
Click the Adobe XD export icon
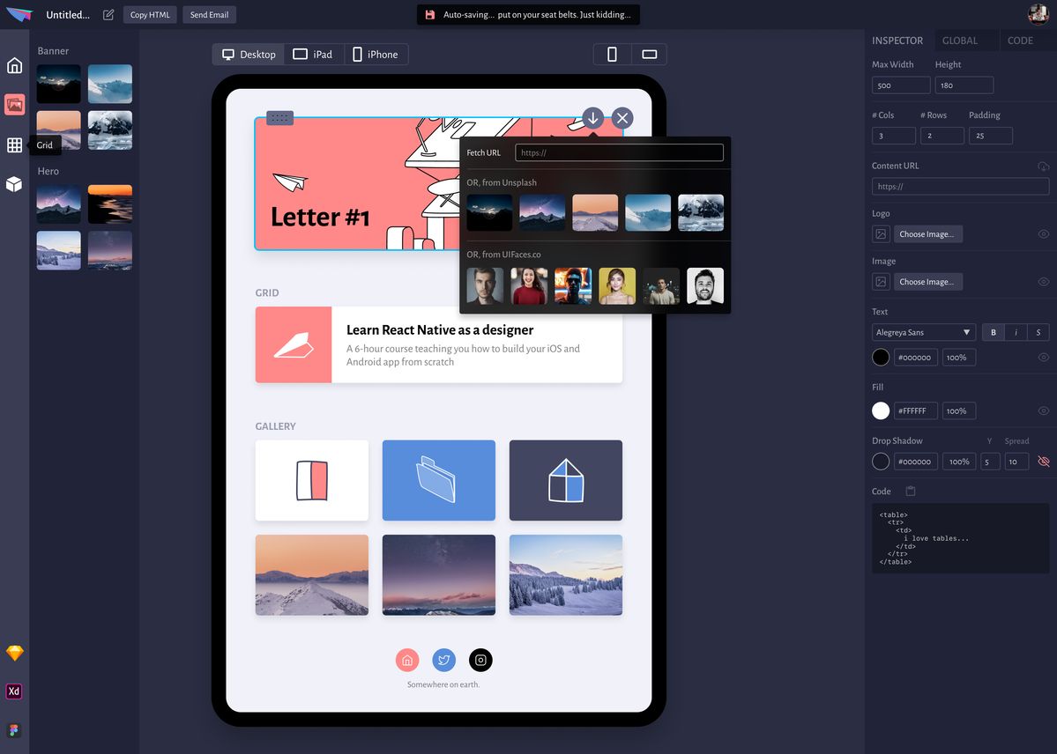[x=14, y=691]
